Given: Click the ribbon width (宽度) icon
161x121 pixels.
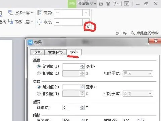Looking at the screenshot, I should pos(39,22).
